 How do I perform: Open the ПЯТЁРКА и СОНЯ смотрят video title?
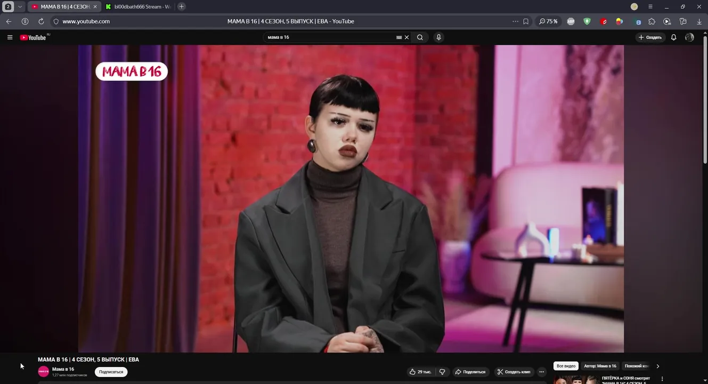click(626, 380)
